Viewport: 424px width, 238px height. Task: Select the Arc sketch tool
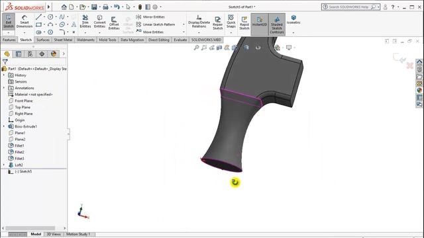[x=50, y=24]
